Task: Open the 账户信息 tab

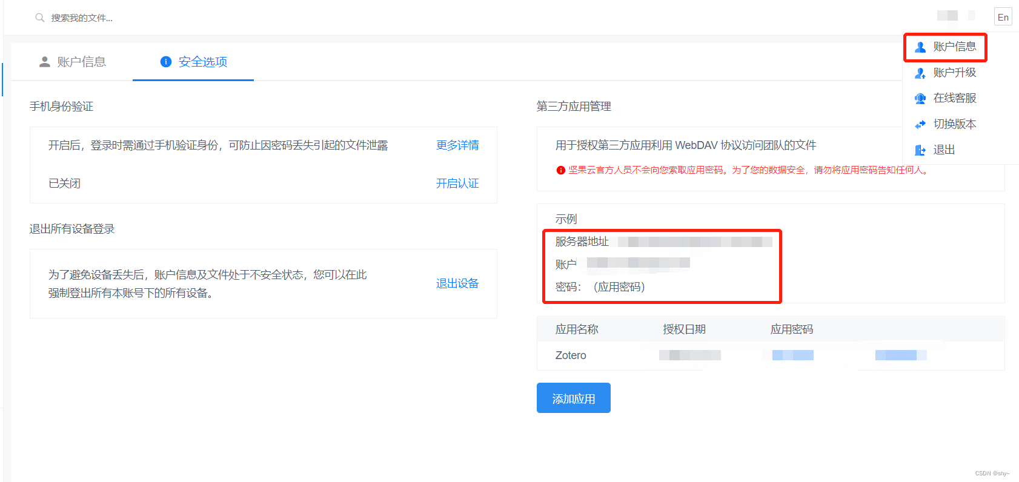Action: click(x=72, y=62)
